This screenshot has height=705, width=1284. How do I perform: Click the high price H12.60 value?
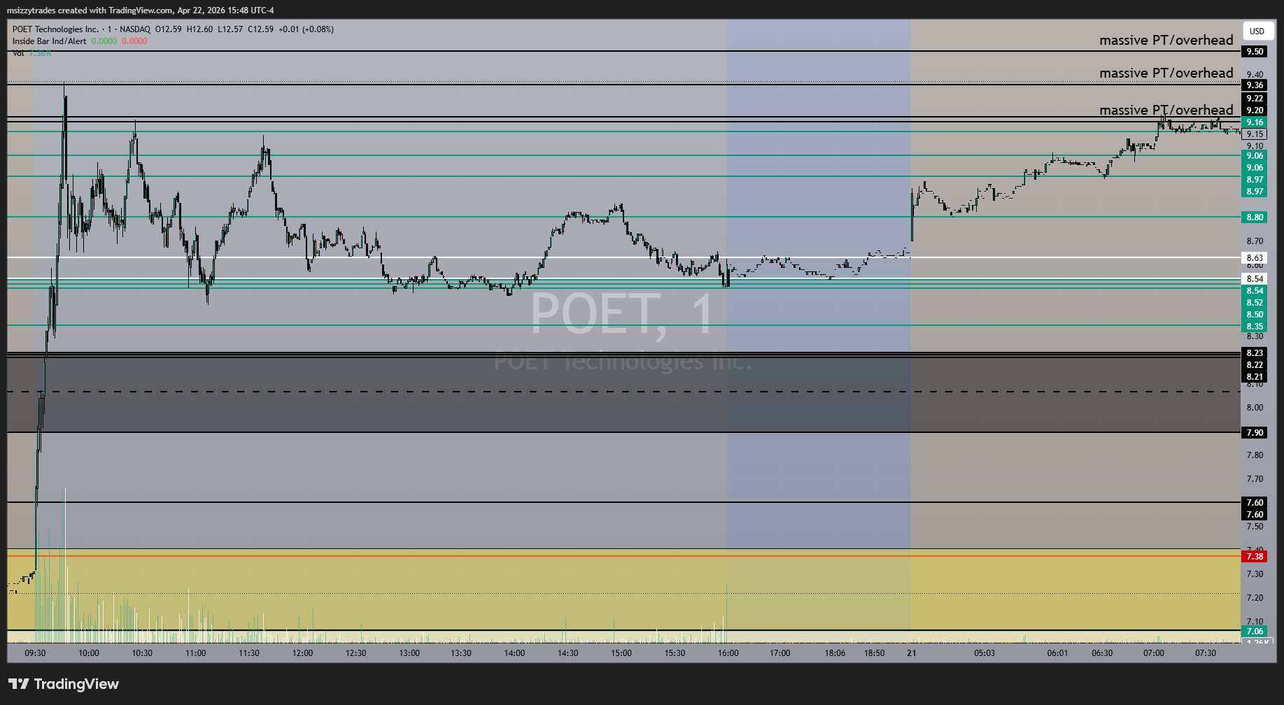tap(199, 29)
